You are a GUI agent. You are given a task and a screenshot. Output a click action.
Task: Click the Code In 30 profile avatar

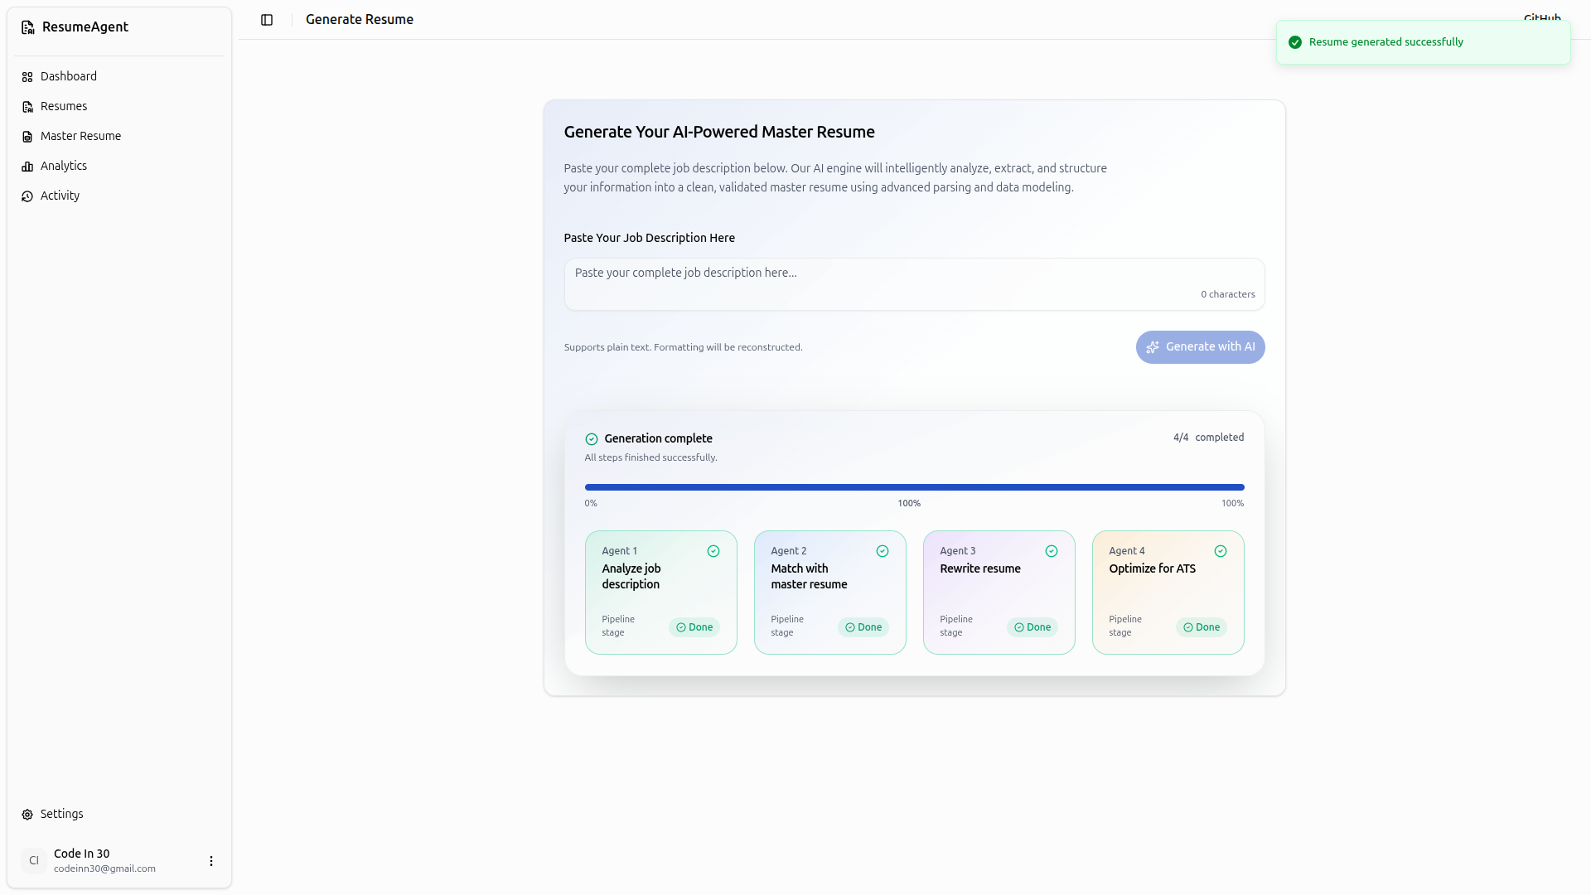click(x=34, y=861)
